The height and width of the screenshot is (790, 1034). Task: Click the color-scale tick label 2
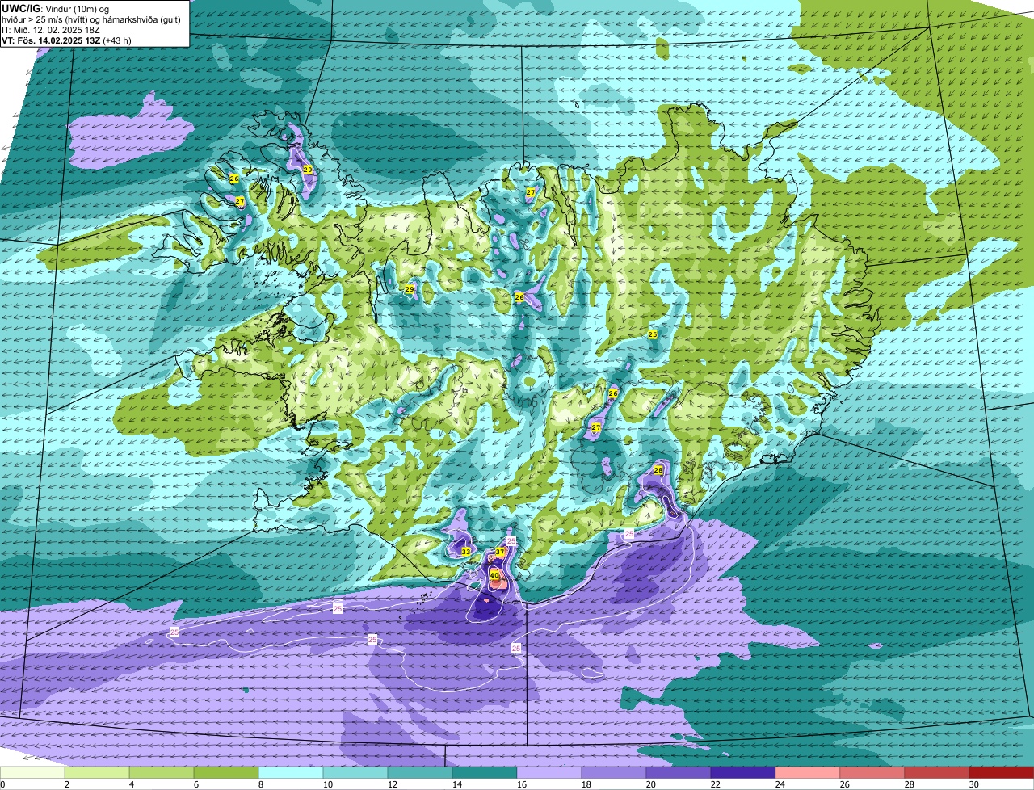[x=67, y=784]
